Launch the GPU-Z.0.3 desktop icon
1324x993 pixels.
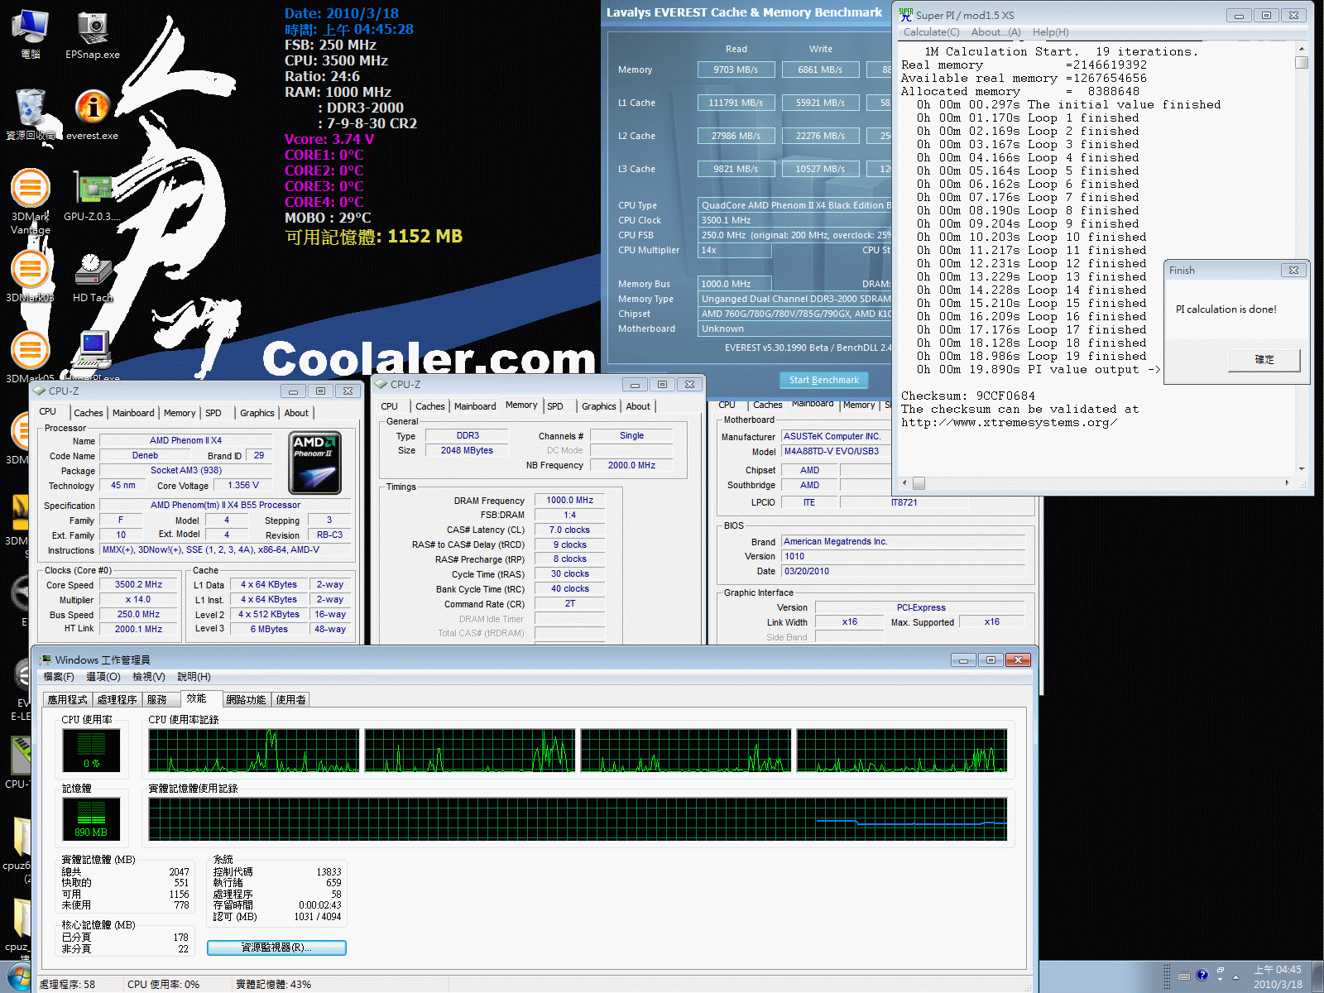click(93, 196)
